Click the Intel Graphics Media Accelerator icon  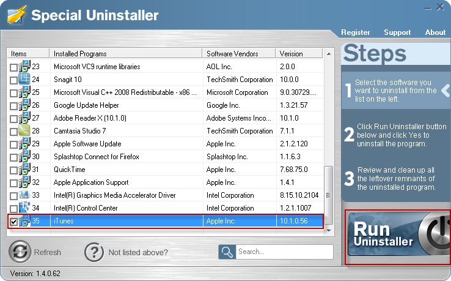pyautogui.click(x=24, y=195)
